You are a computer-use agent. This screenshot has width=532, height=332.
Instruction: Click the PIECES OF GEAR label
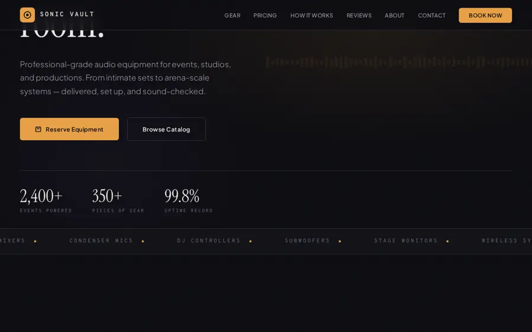point(118,211)
